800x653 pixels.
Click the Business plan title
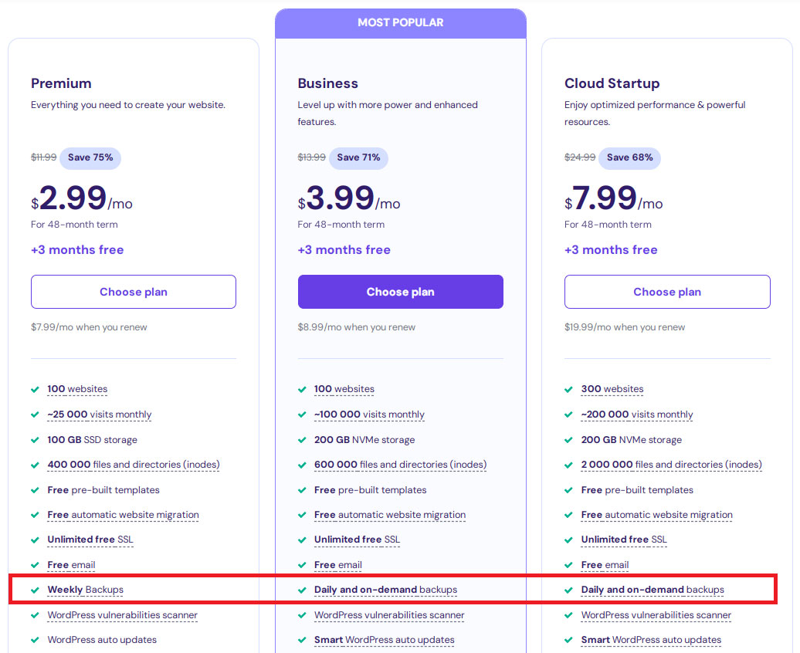[328, 83]
